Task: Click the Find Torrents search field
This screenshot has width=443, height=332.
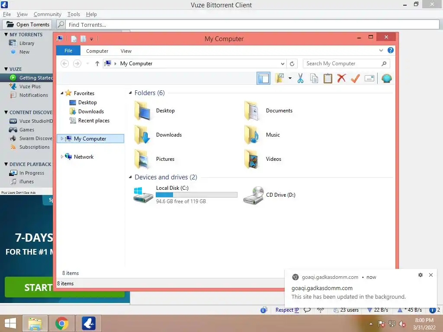Action: [x=252, y=25]
